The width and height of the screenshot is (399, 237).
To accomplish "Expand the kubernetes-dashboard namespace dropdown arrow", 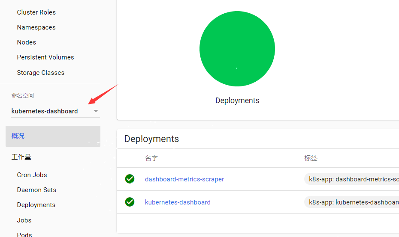I will point(96,111).
